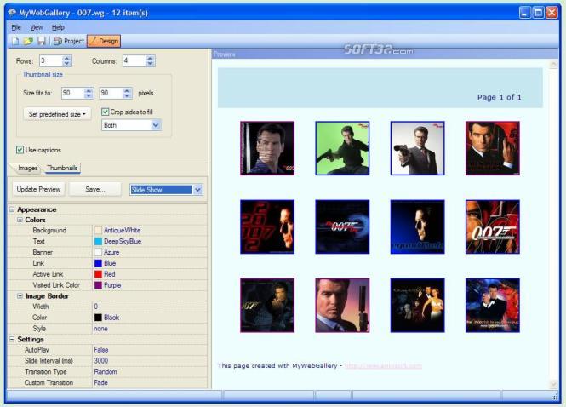Switch to the Images tab
The width and height of the screenshot is (566, 407).
point(27,168)
